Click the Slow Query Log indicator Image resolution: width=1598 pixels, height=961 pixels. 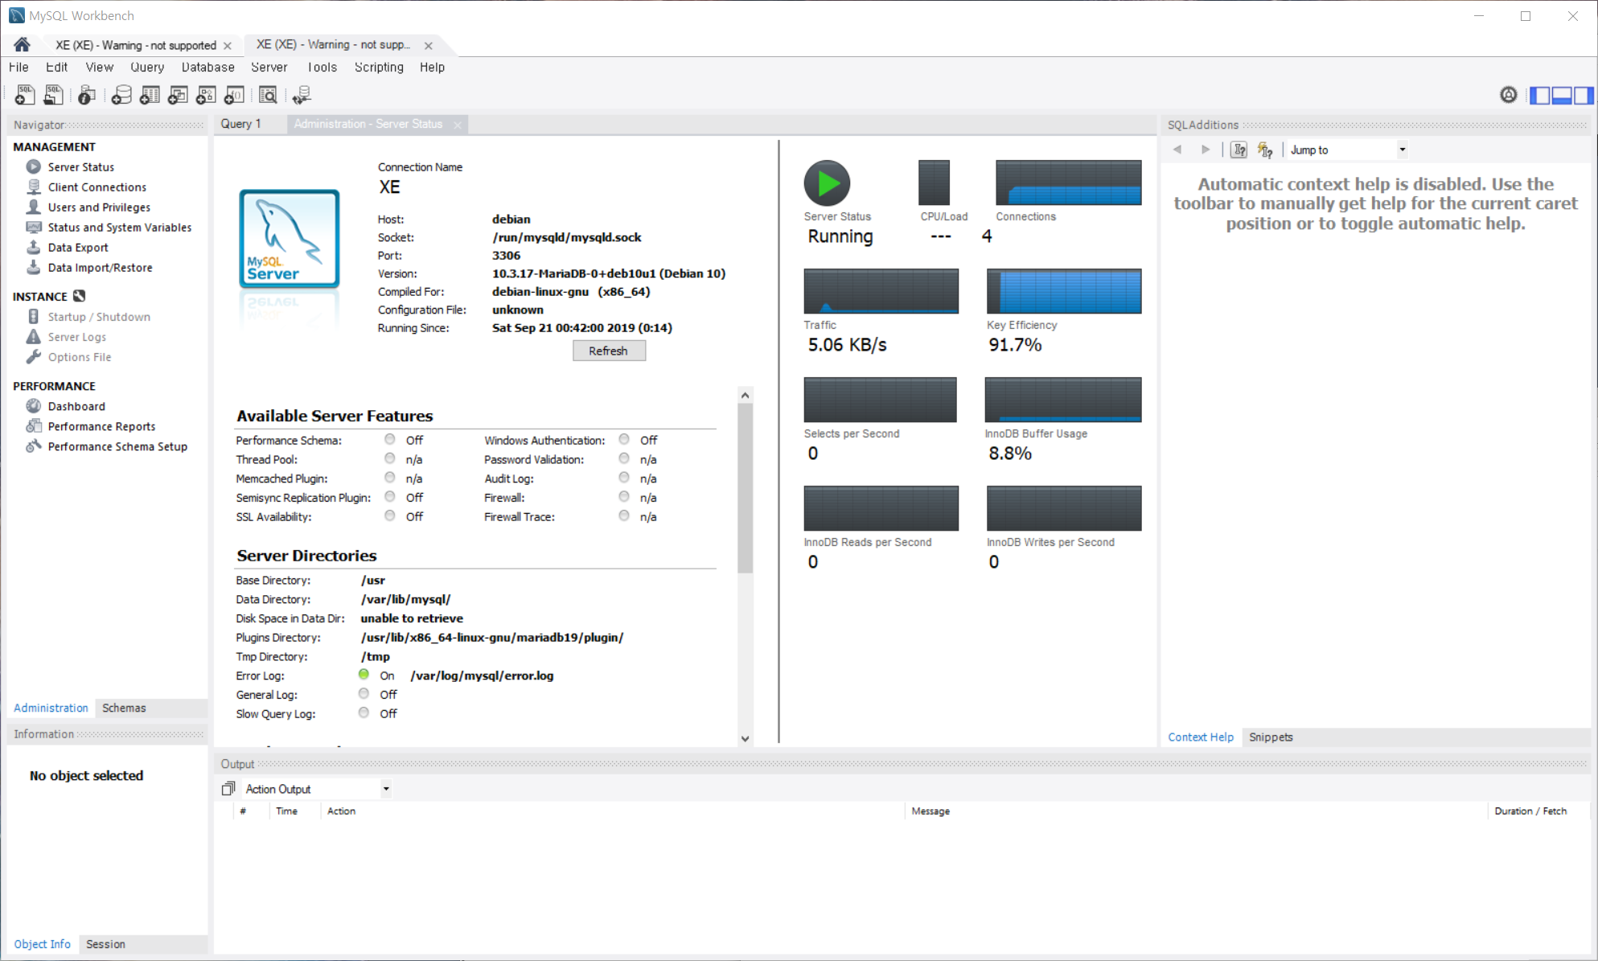[x=364, y=713]
